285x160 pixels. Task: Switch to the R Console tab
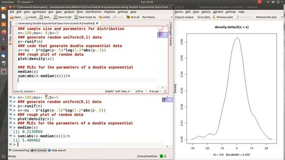coord(38,150)
